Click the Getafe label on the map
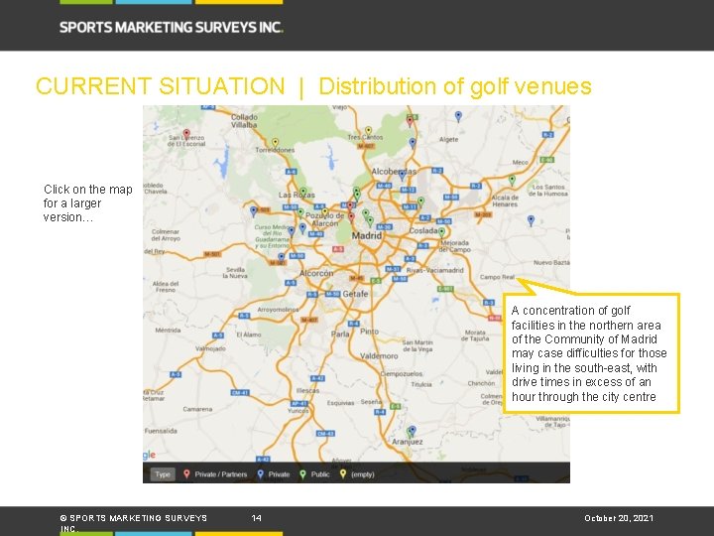 (355, 294)
